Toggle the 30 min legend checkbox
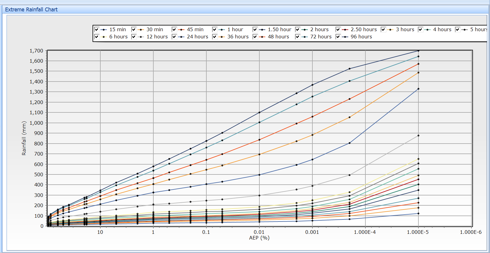 point(134,29)
